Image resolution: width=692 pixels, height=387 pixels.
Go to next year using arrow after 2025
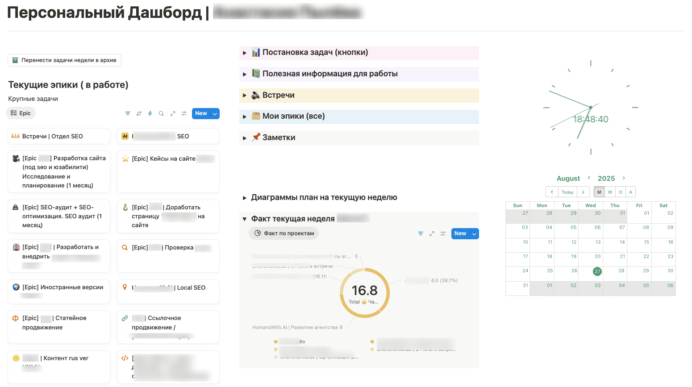tap(624, 178)
